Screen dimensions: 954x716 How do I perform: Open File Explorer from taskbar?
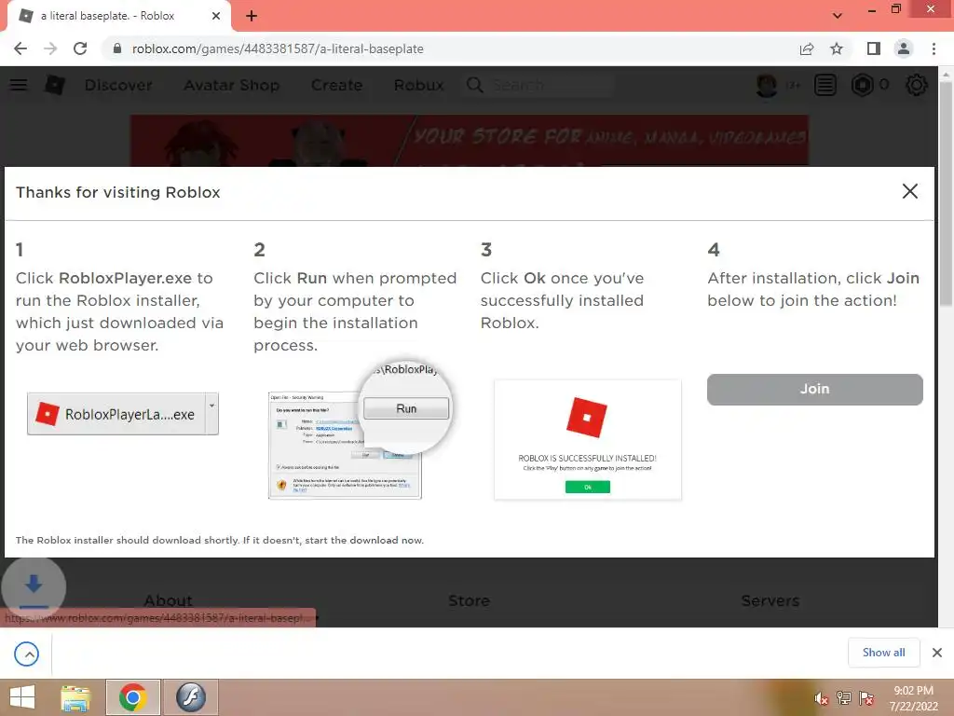pyautogui.click(x=75, y=697)
